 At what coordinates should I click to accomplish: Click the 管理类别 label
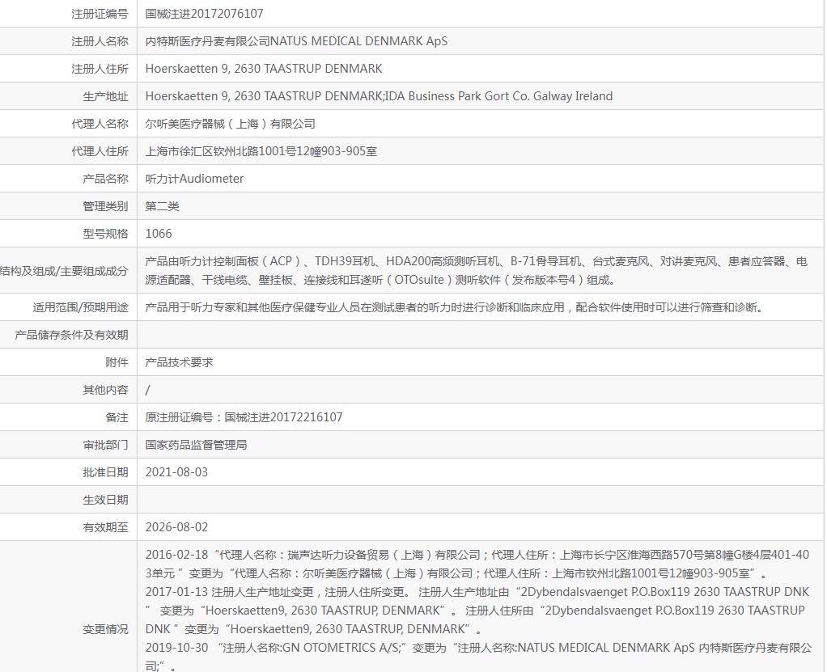tap(105, 206)
